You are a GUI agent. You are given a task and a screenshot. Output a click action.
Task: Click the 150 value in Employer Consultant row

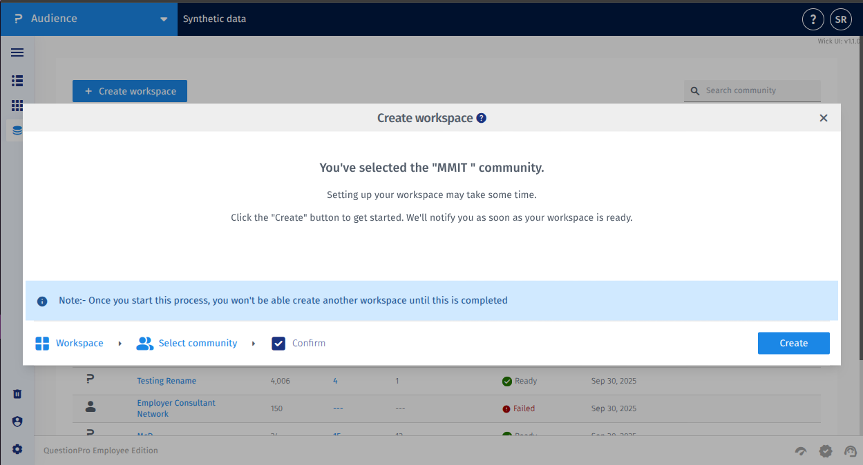pyautogui.click(x=277, y=408)
